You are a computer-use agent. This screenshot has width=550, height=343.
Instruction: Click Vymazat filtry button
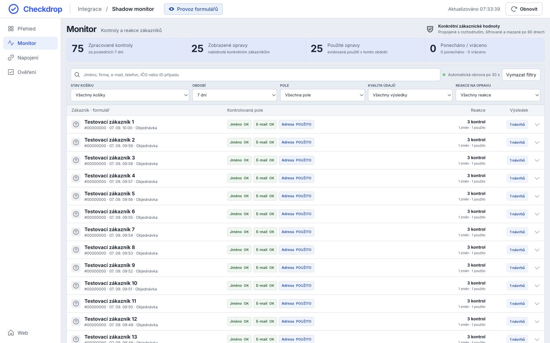521,75
